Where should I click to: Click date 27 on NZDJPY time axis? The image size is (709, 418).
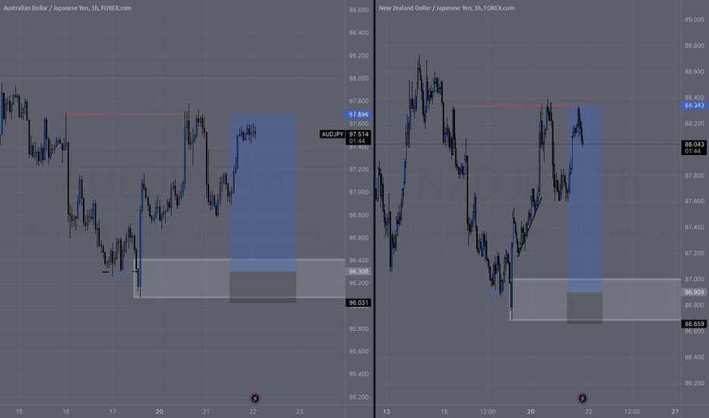675,412
